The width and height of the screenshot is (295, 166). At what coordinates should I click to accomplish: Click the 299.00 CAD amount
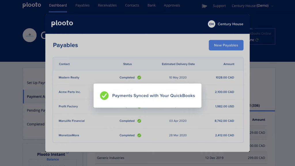pos(256,158)
